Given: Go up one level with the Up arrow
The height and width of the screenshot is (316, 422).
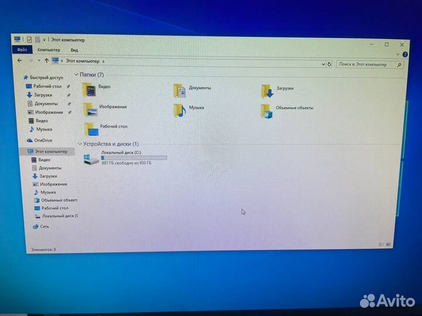Looking at the screenshot, I should (46, 61).
